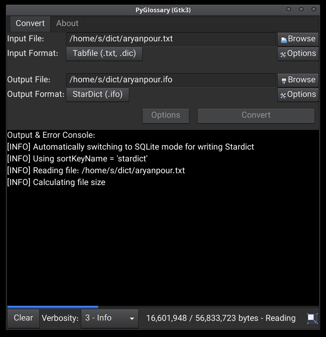
Task: Click the large Convert button
Action: point(256,116)
